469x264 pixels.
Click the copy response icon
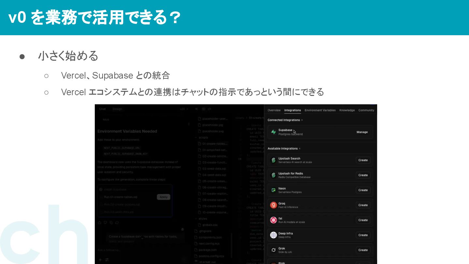[x=111, y=223]
